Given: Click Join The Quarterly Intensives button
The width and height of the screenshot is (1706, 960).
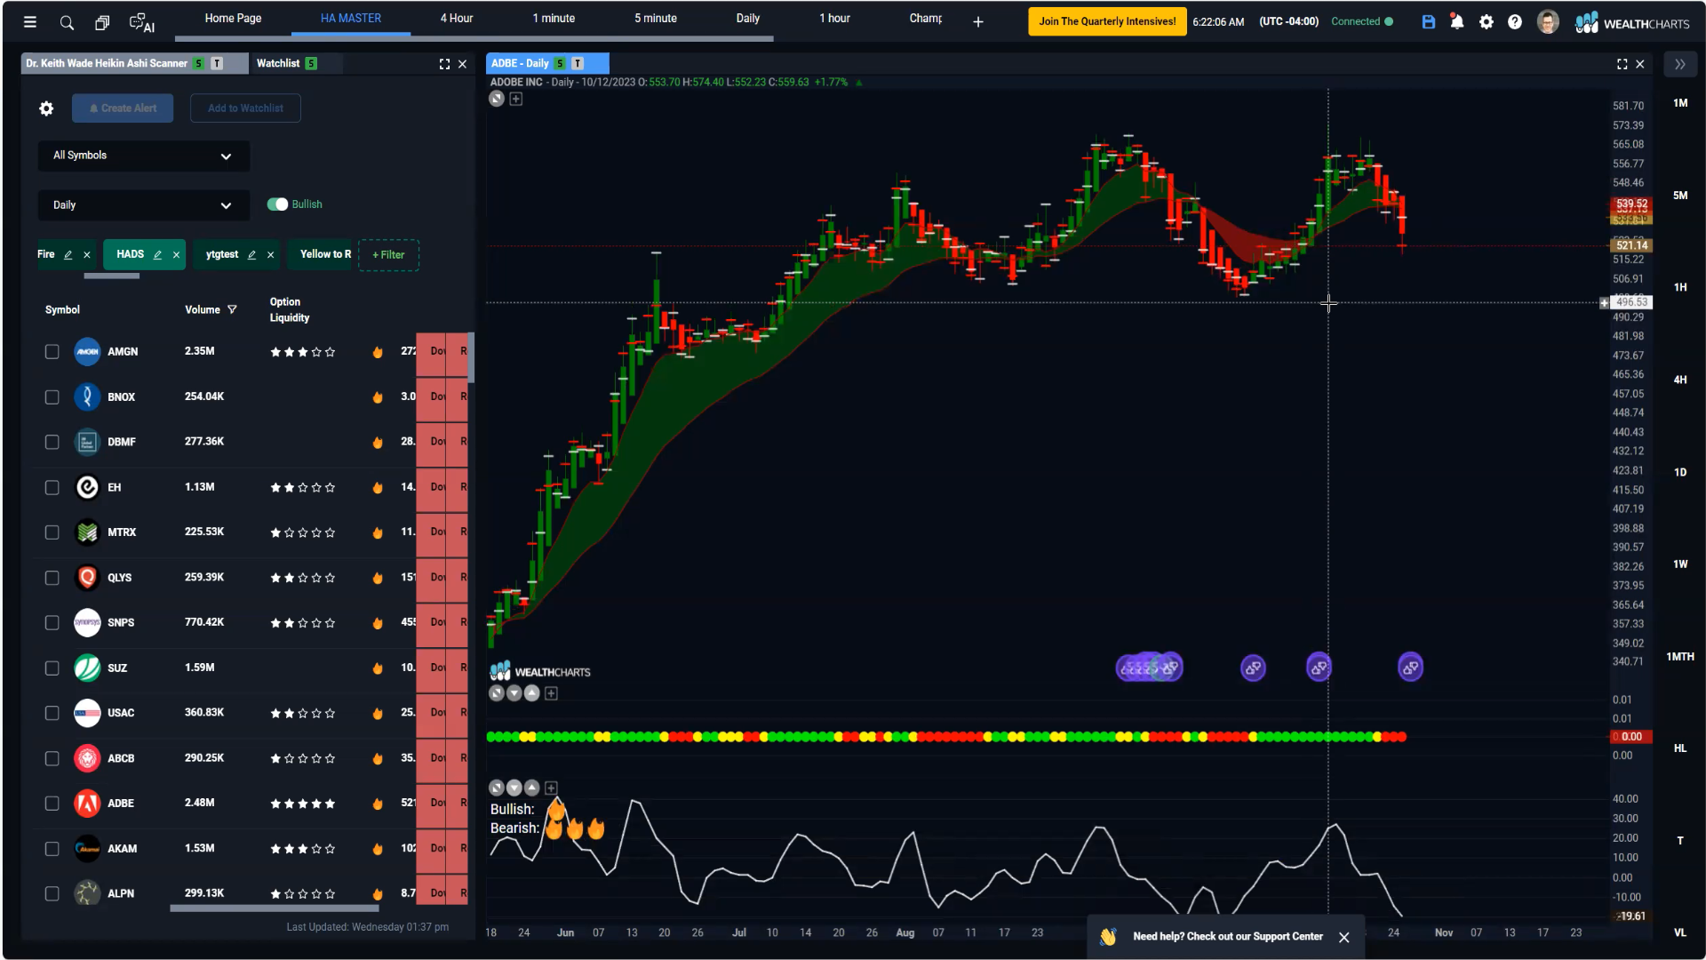Looking at the screenshot, I should (x=1107, y=21).
